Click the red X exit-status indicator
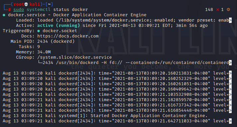Image resolution: width=237 pixels, height=127 pixels. pos(218,10)
